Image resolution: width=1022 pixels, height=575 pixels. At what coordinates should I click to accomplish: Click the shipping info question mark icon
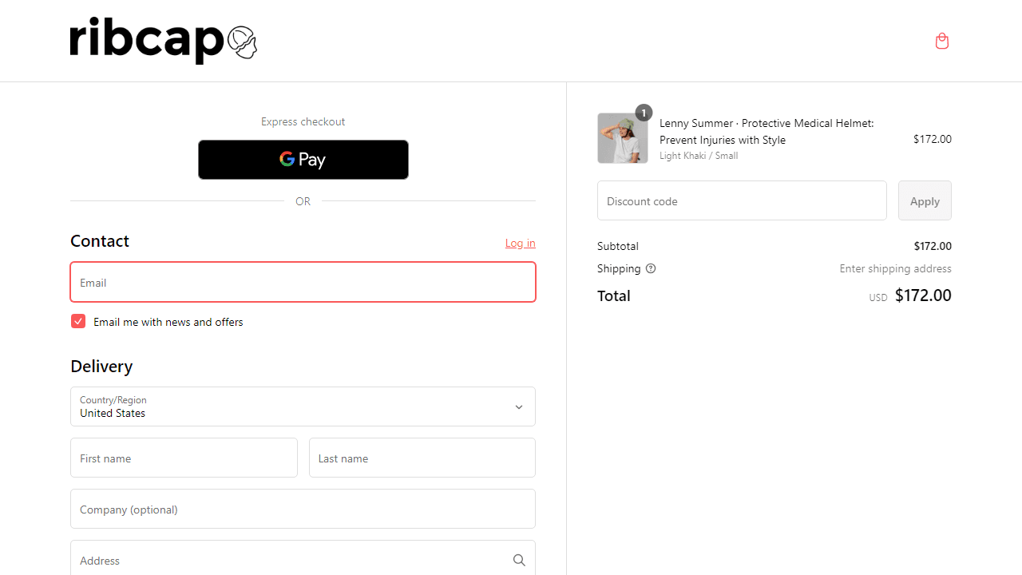click(651, 268)
